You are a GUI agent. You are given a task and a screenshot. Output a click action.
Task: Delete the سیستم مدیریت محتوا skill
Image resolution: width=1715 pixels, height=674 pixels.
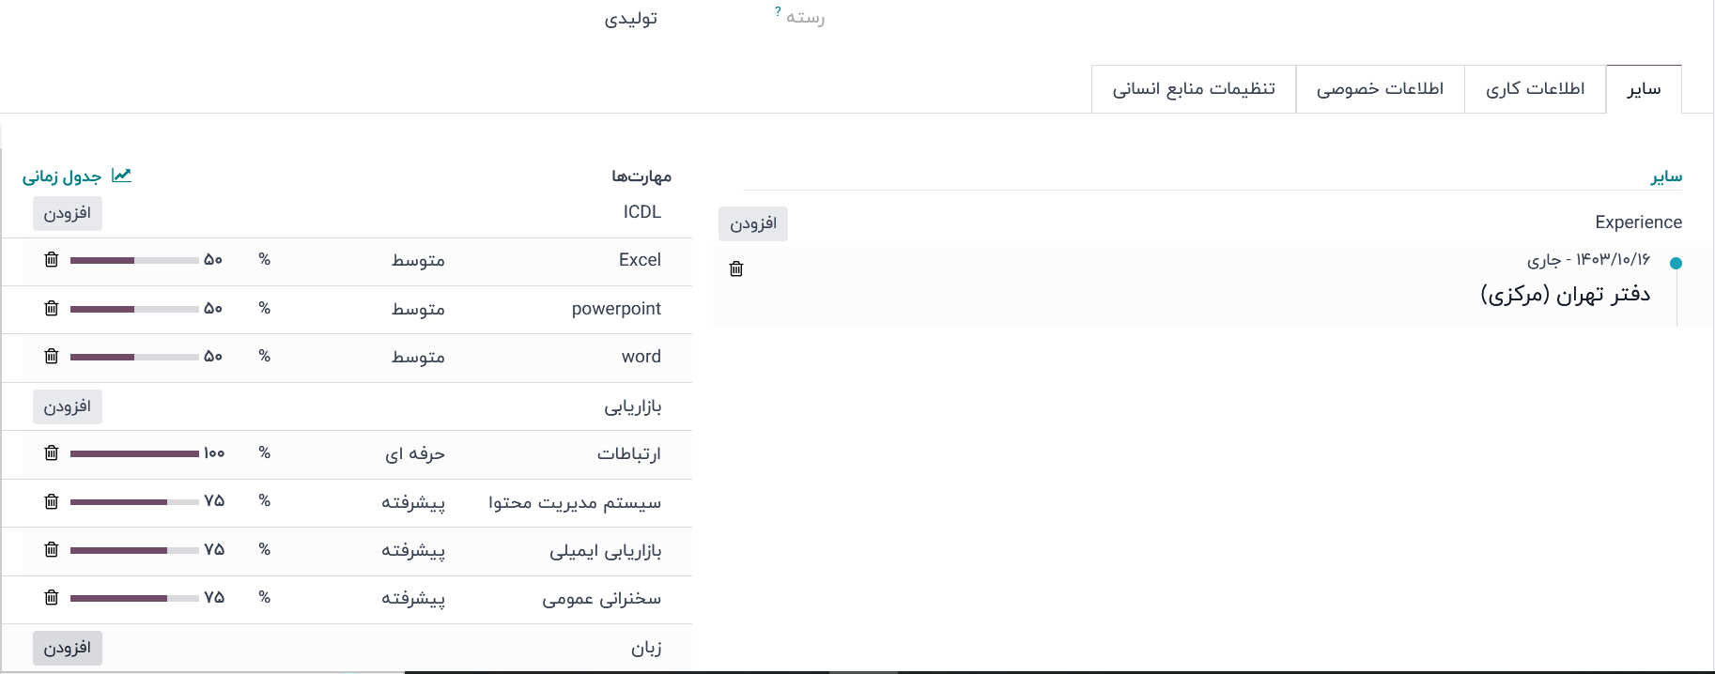point(52,501)
